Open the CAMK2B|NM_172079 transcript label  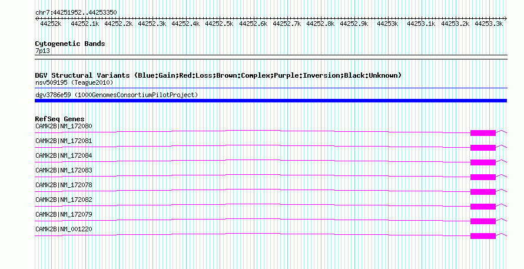click(x=64, y=214)
